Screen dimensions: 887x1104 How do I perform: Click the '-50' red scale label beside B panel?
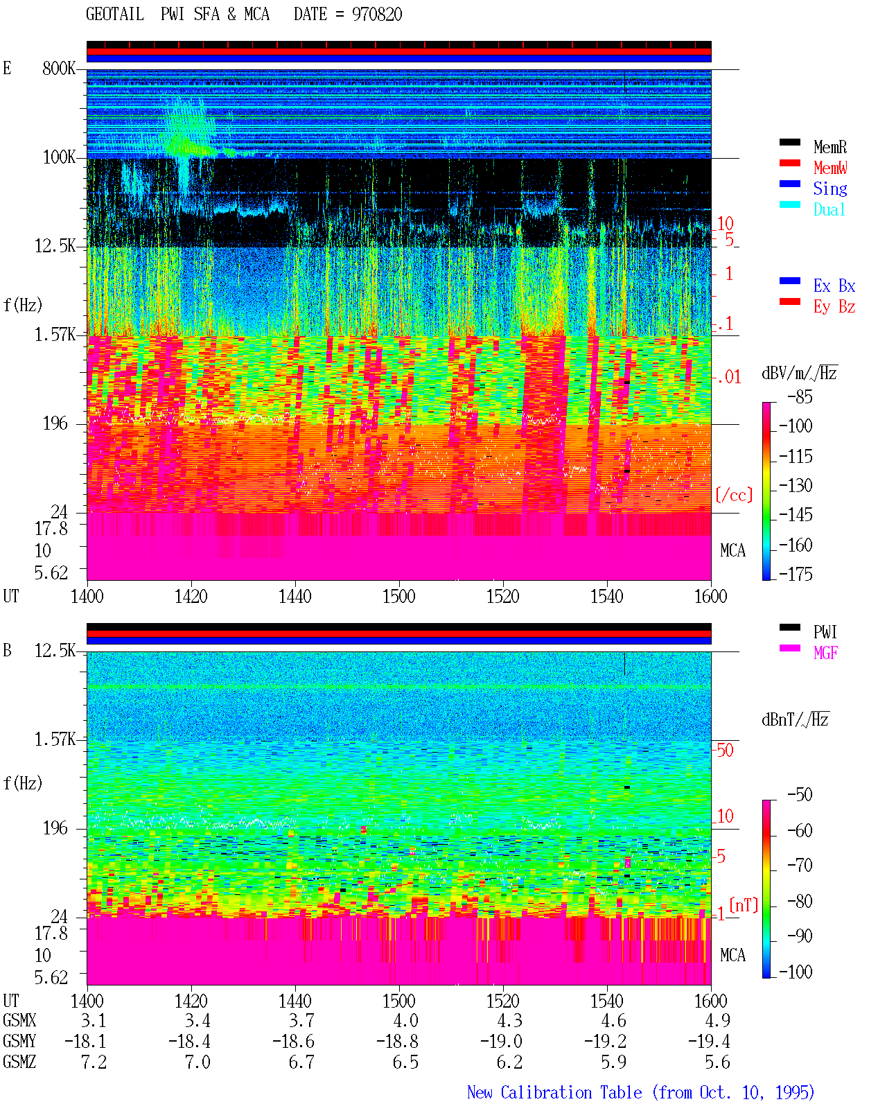[x=724, y=751]
